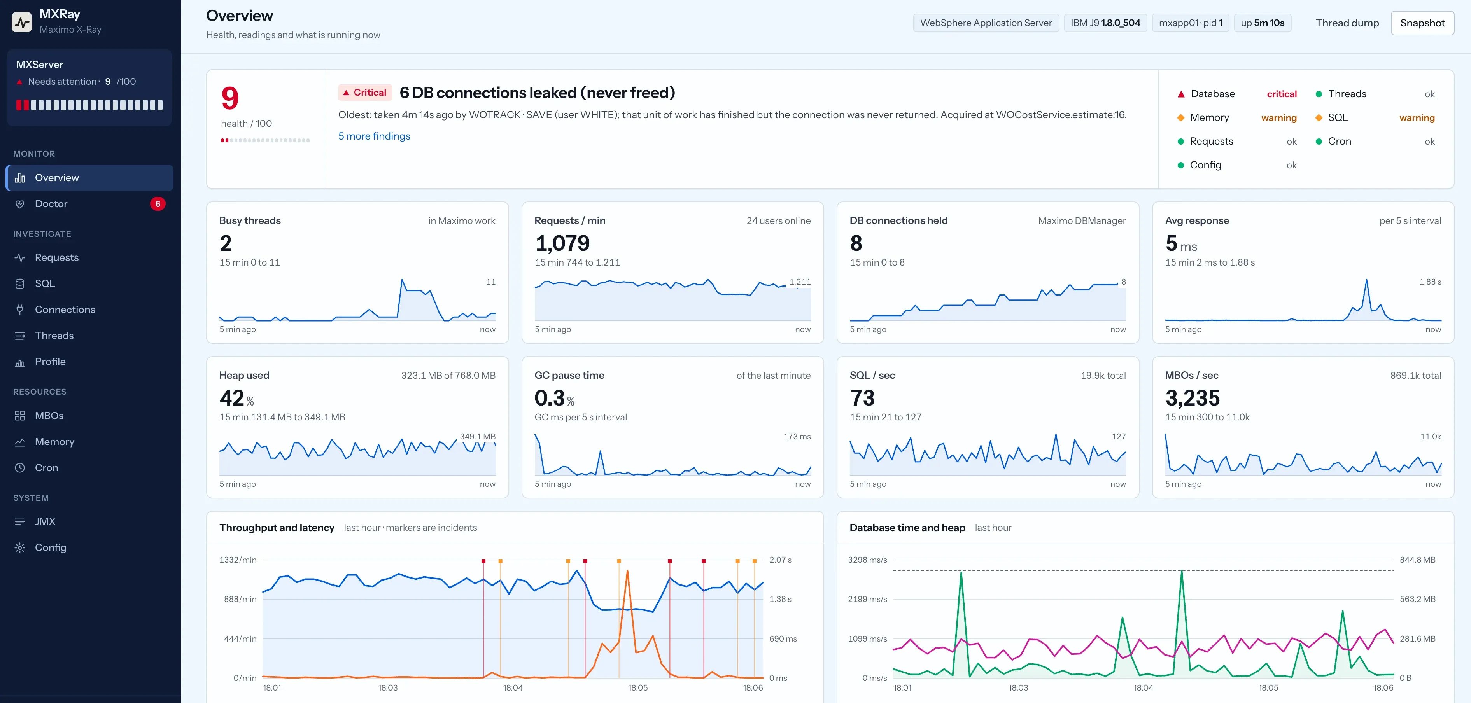Click the 'up 5m 10s' uptime chip
1471x703 pixels.
click(x=1263, y=23)
